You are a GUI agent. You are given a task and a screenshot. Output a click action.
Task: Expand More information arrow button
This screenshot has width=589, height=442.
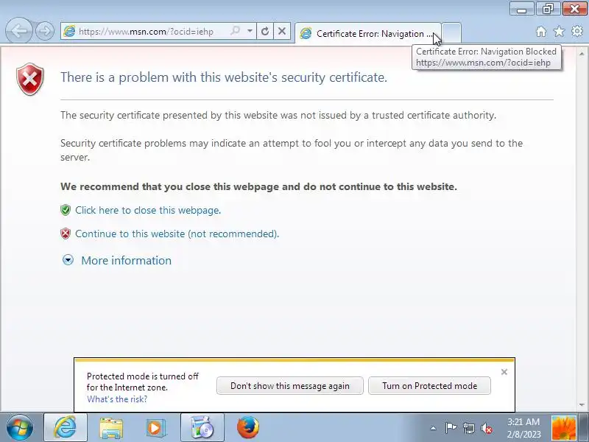(x=68, y=260)
